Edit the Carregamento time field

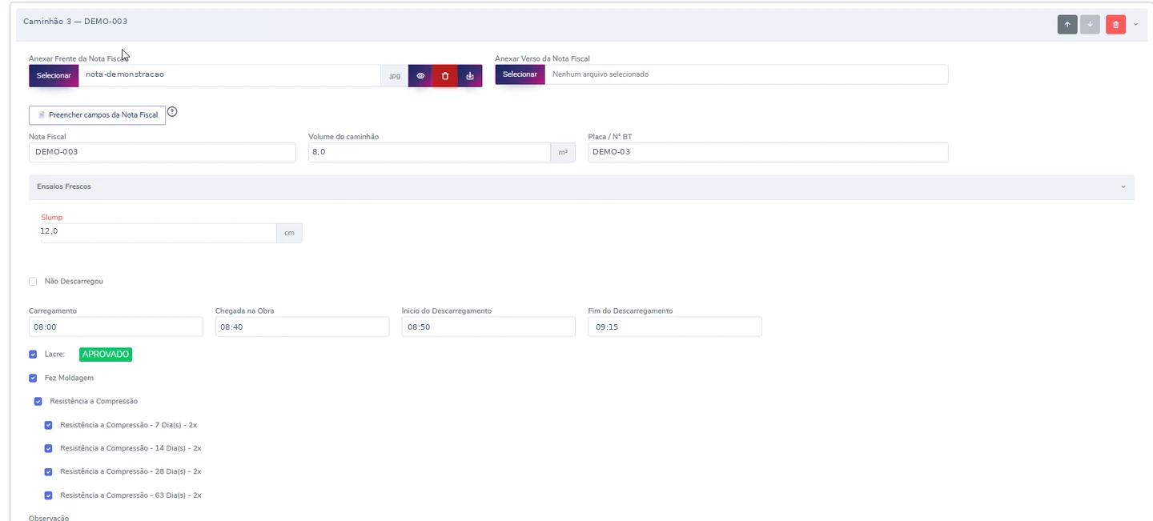click(x=115, y=327)
